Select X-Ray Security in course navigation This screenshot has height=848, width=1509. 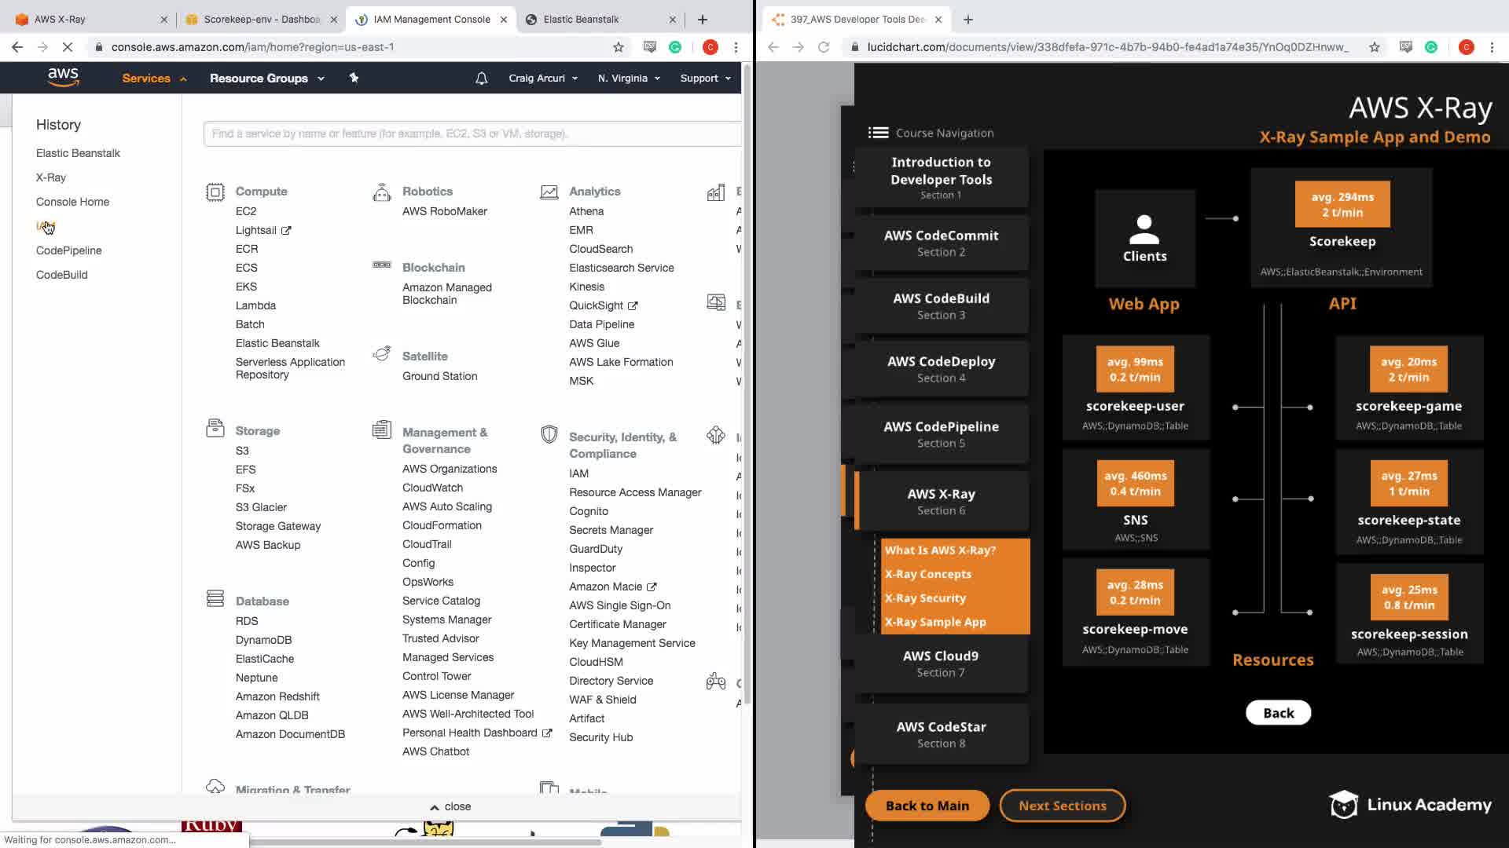point(925,598)
